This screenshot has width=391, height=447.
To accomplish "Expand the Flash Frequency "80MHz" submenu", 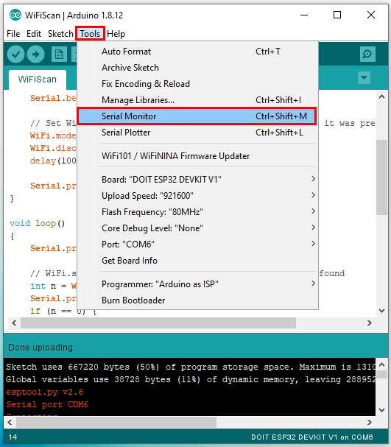I will (197, 212).
